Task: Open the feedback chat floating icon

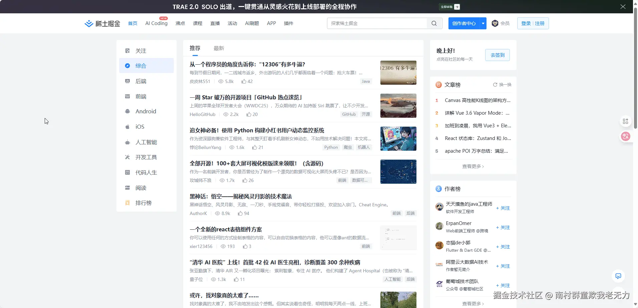Action: coord(618,276)
